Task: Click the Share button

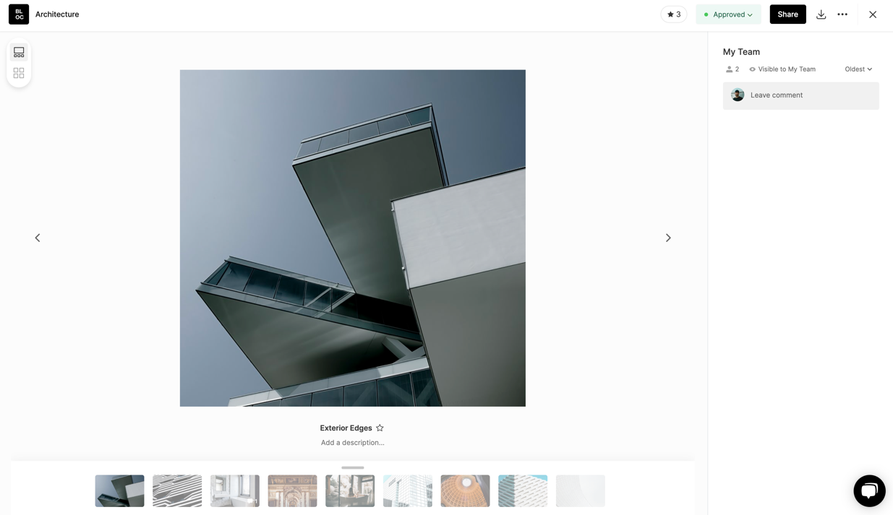Action: pyautogui.click(x=787, y=14)
